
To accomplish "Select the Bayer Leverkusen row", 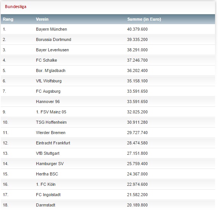I will 108,50.
